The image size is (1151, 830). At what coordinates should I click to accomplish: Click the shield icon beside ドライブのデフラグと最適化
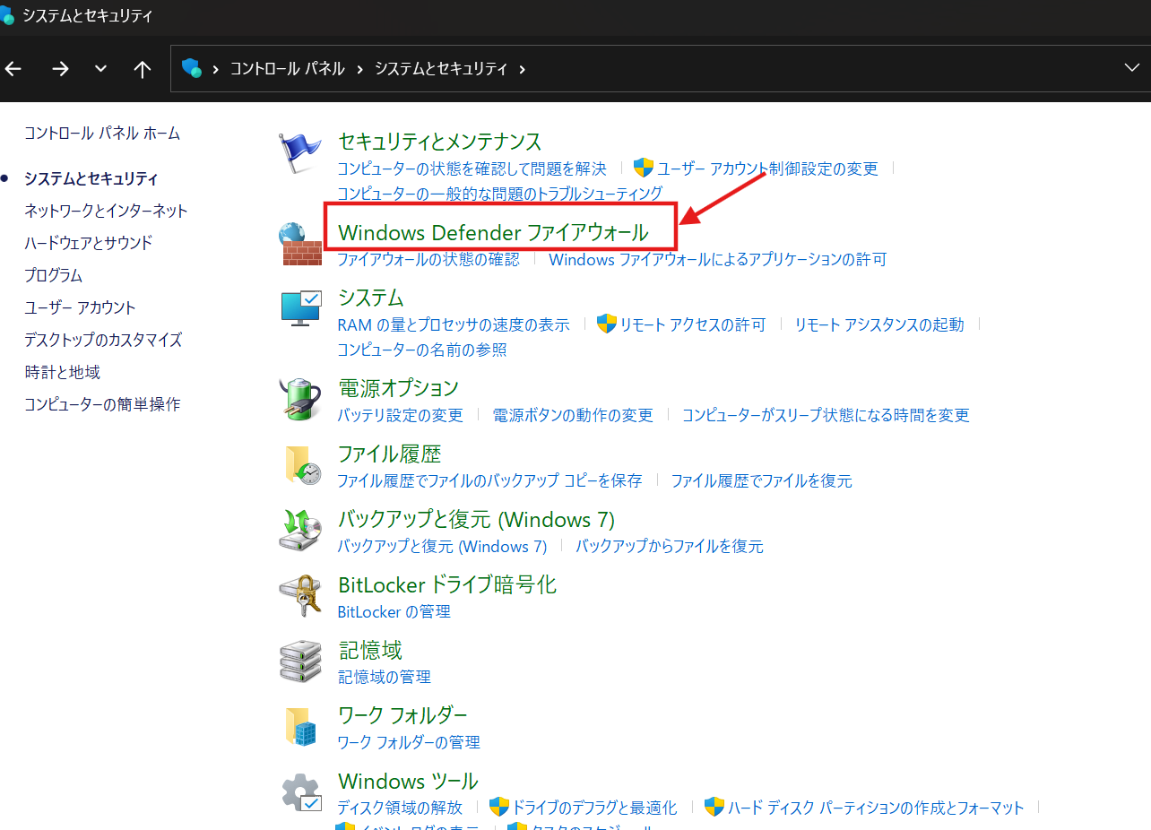coord(499,807)
